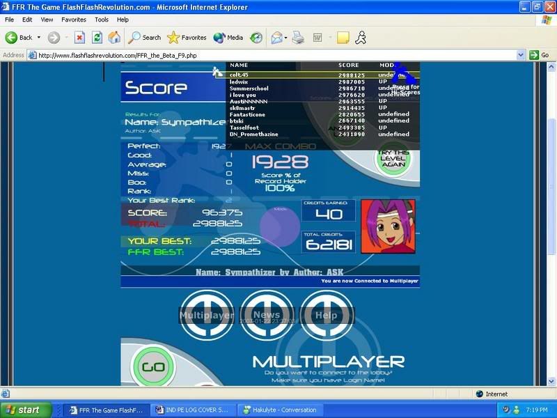
Task: Click the vertical scrollbar up arrow
Action: [551, 66]
